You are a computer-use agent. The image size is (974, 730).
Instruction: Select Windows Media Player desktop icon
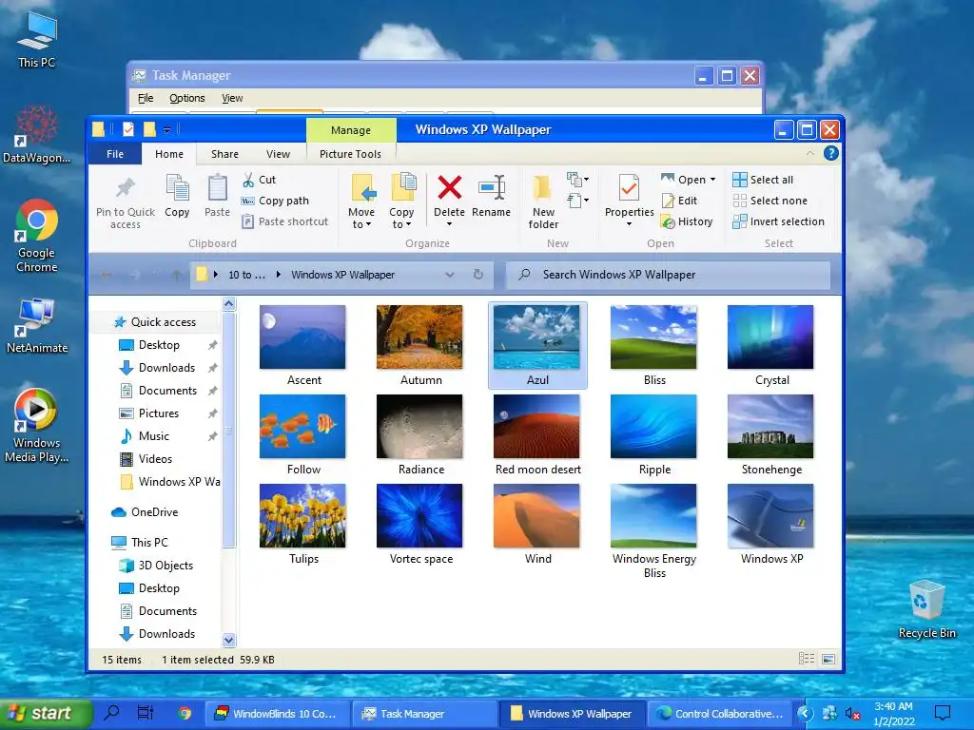click(37, 425)
